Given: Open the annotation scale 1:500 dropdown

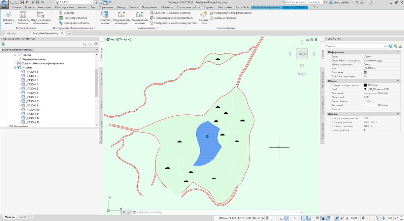Looking at the screenshot, I should 356,218.
